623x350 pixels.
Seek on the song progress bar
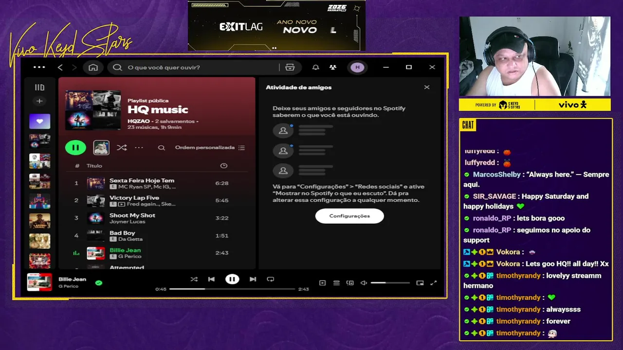point(233,289)
